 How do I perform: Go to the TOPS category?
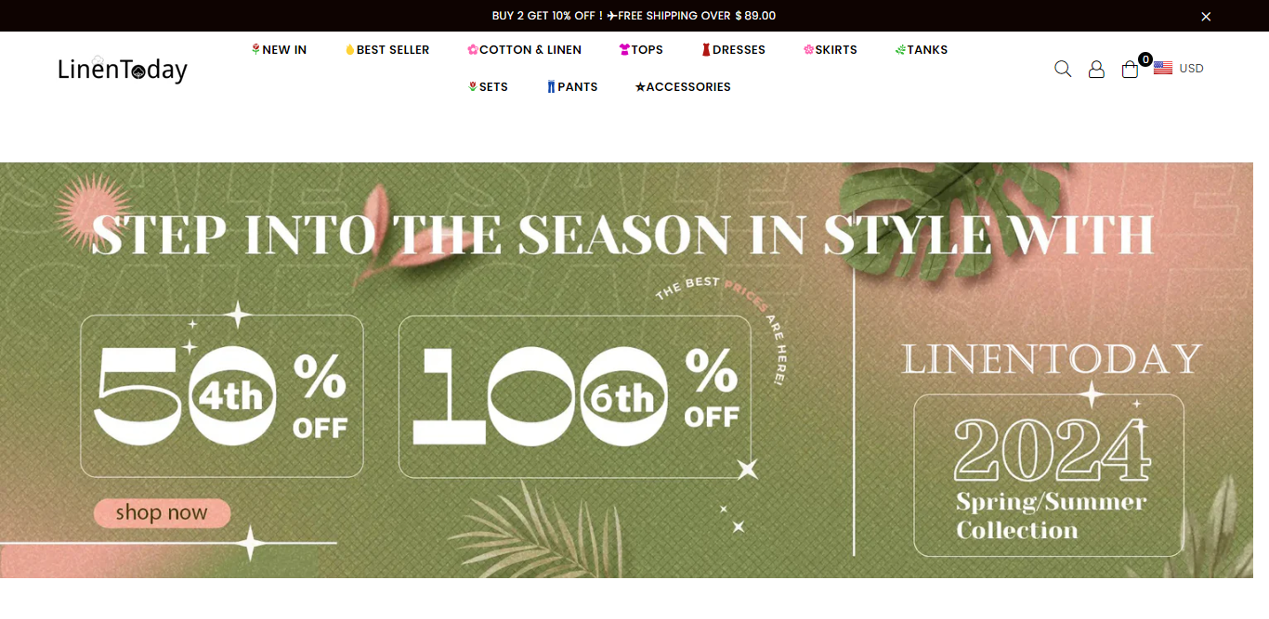point(641,50)
